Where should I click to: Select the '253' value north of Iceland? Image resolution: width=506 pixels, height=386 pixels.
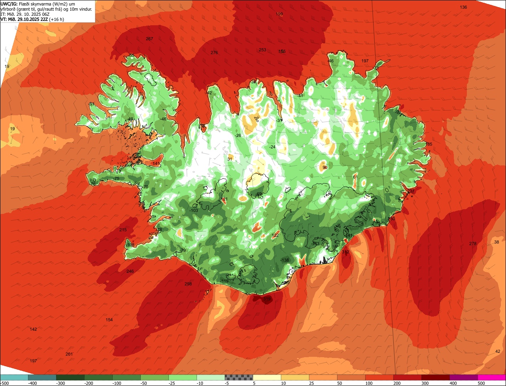click(x=262, y=50)
